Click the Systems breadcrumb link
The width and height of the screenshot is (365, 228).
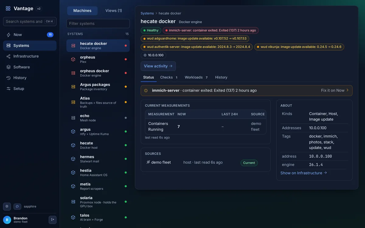point(147,13)
